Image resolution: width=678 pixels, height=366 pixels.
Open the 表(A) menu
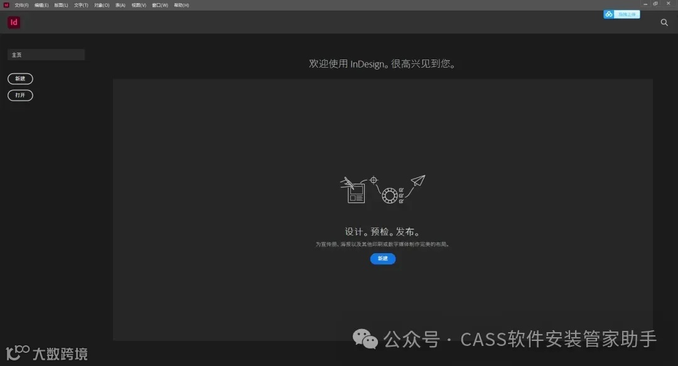coord(120,5)
